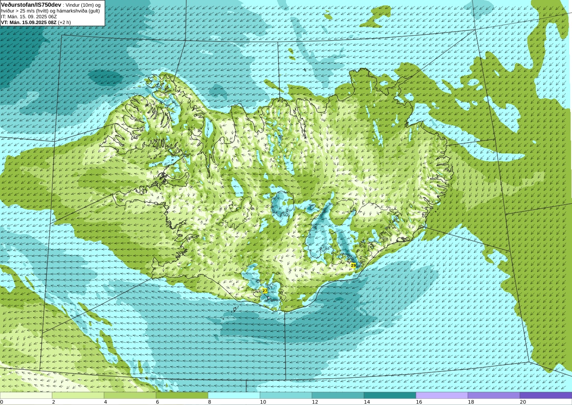Select the dark violet above-20 m/s legend swatch
Screen dimensions: 572x405
click(x=546, y=395)
